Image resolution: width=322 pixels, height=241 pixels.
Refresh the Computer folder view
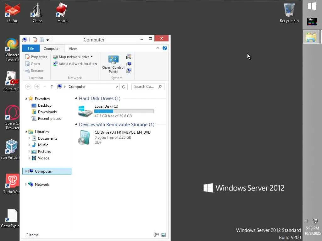[124, 87]
